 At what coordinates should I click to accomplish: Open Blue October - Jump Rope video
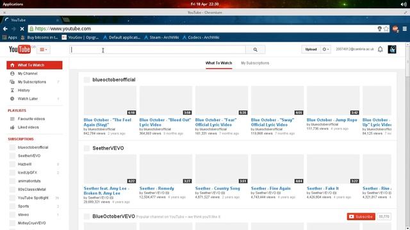pos(332,120)
